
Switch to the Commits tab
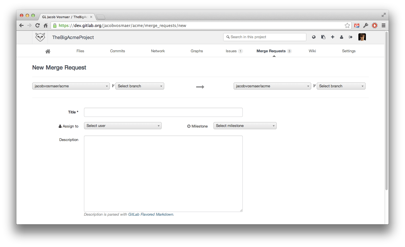(117, 51)
